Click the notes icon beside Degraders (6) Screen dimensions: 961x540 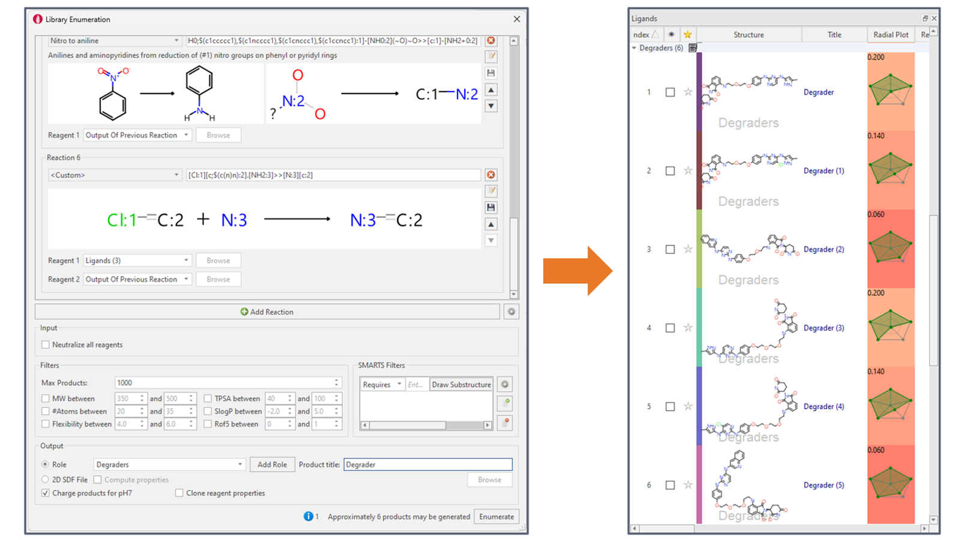click(x=693, y=48)
